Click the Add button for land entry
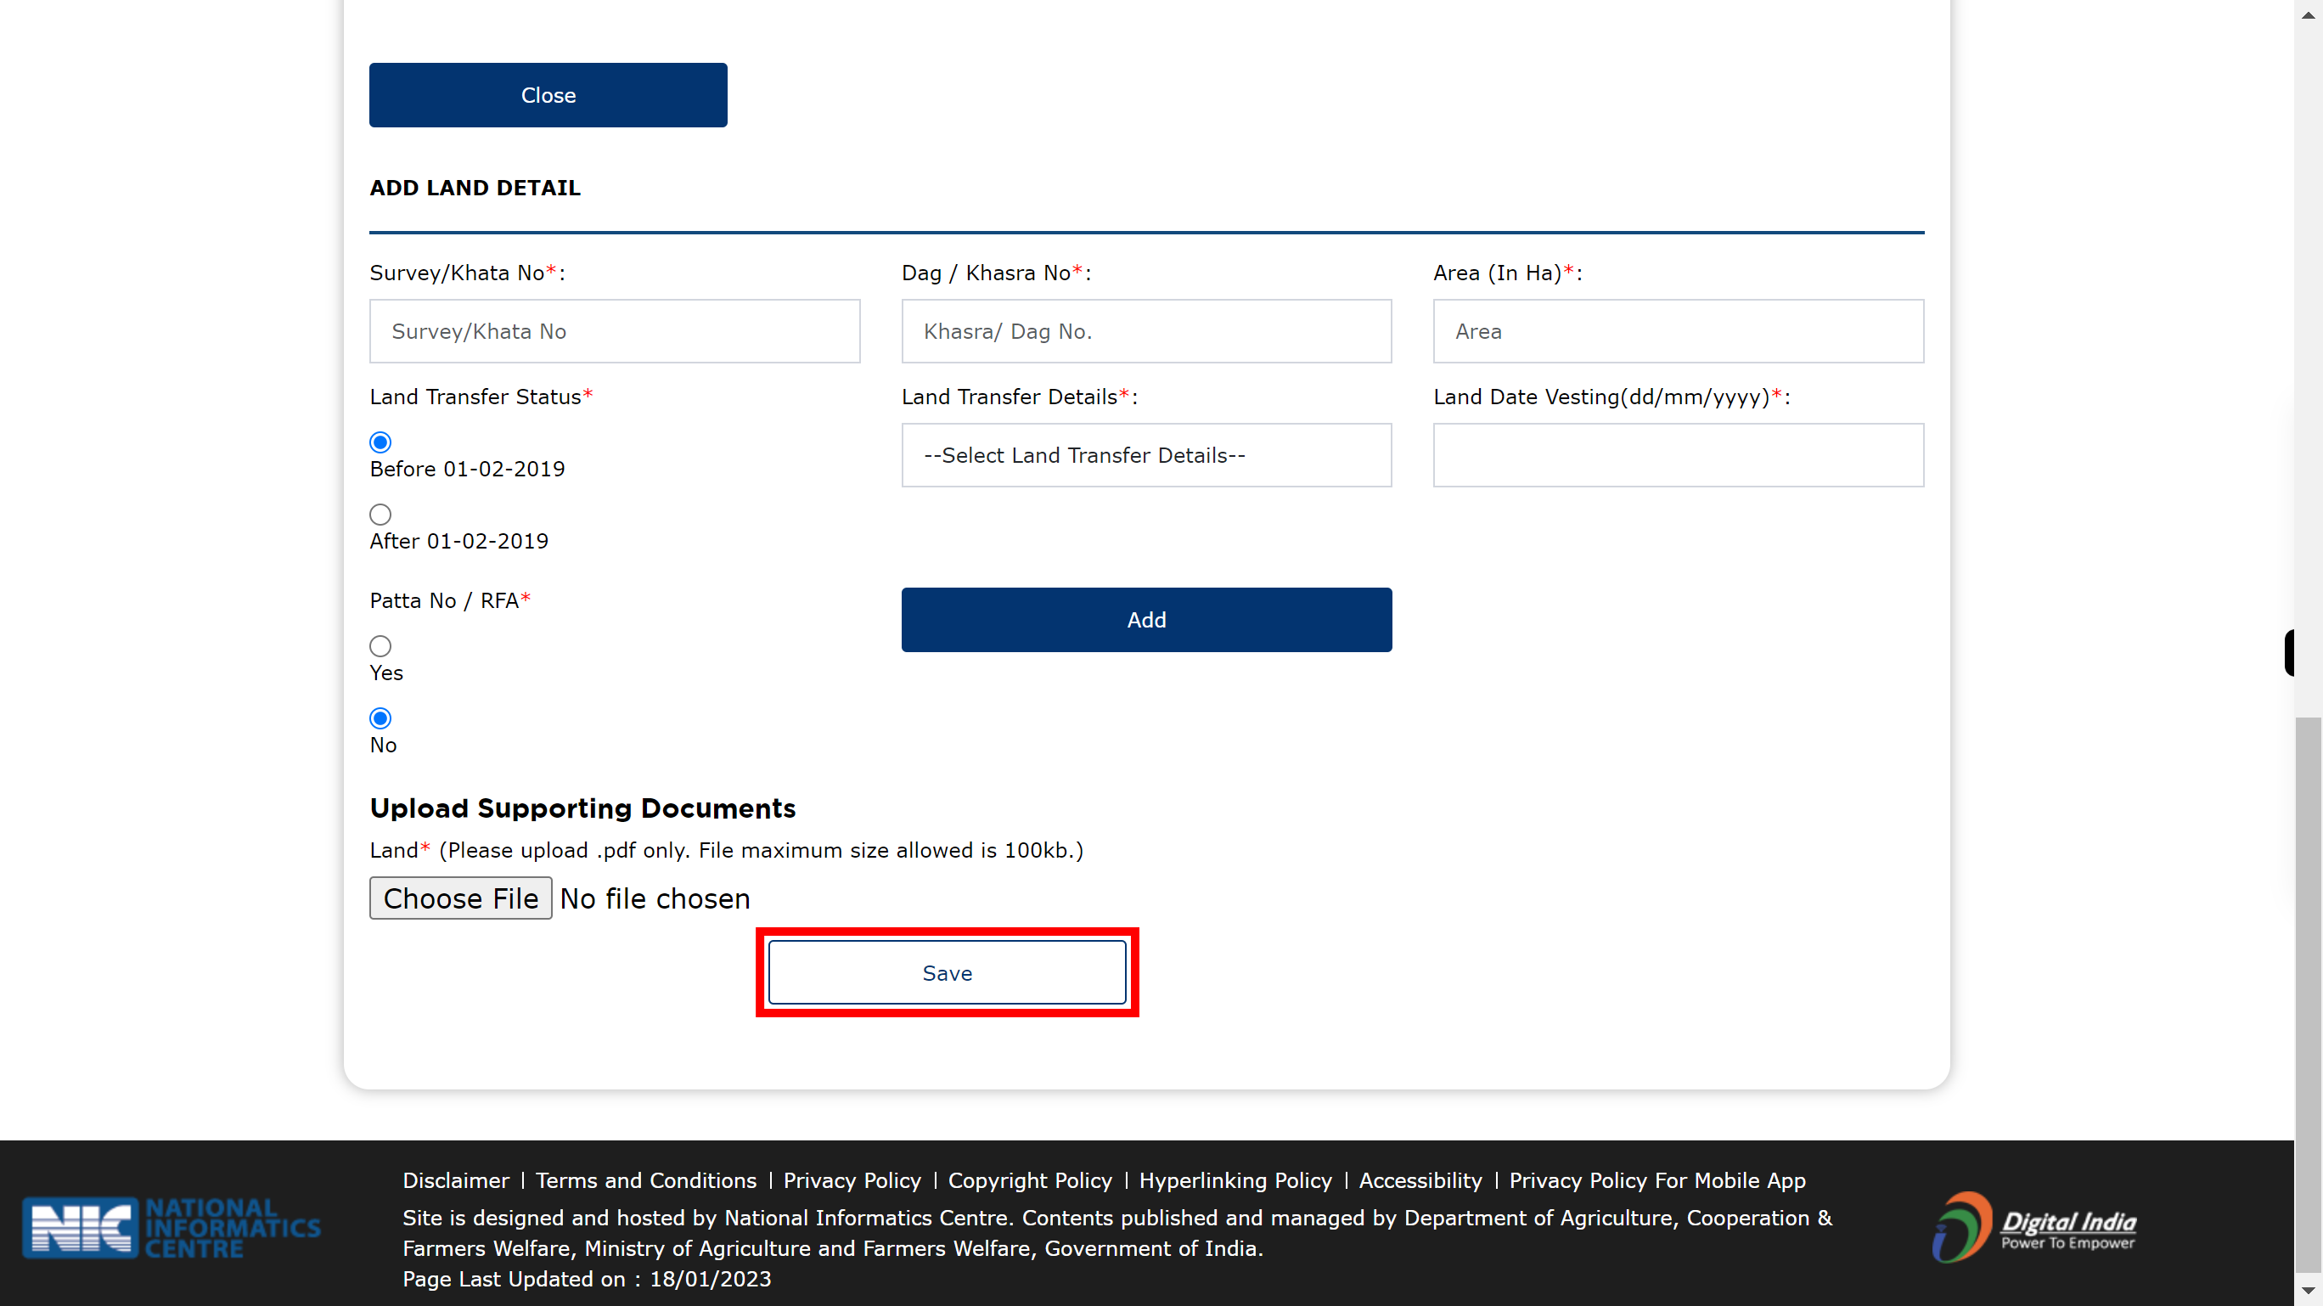2323x1306 pixels. [1147, 620]
